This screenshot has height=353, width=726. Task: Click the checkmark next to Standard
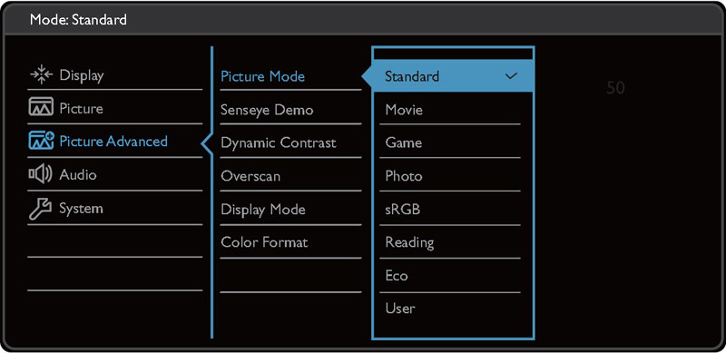[511, 76]
